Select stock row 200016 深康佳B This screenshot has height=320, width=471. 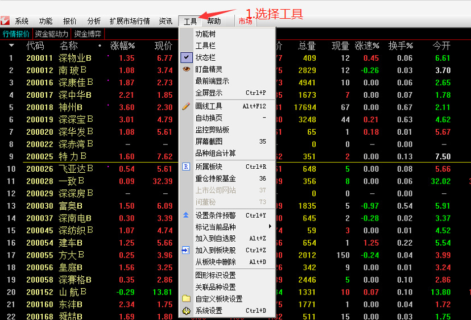pos(235,82)
